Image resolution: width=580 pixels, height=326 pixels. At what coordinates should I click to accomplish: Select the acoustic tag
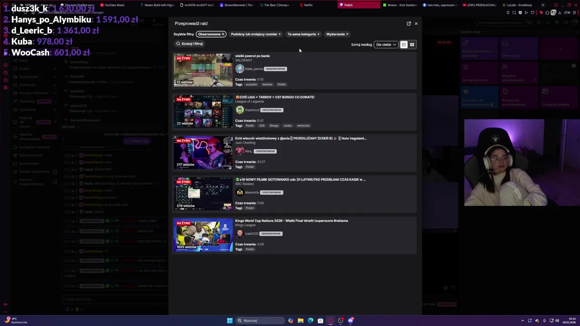[x=251, y=85]
